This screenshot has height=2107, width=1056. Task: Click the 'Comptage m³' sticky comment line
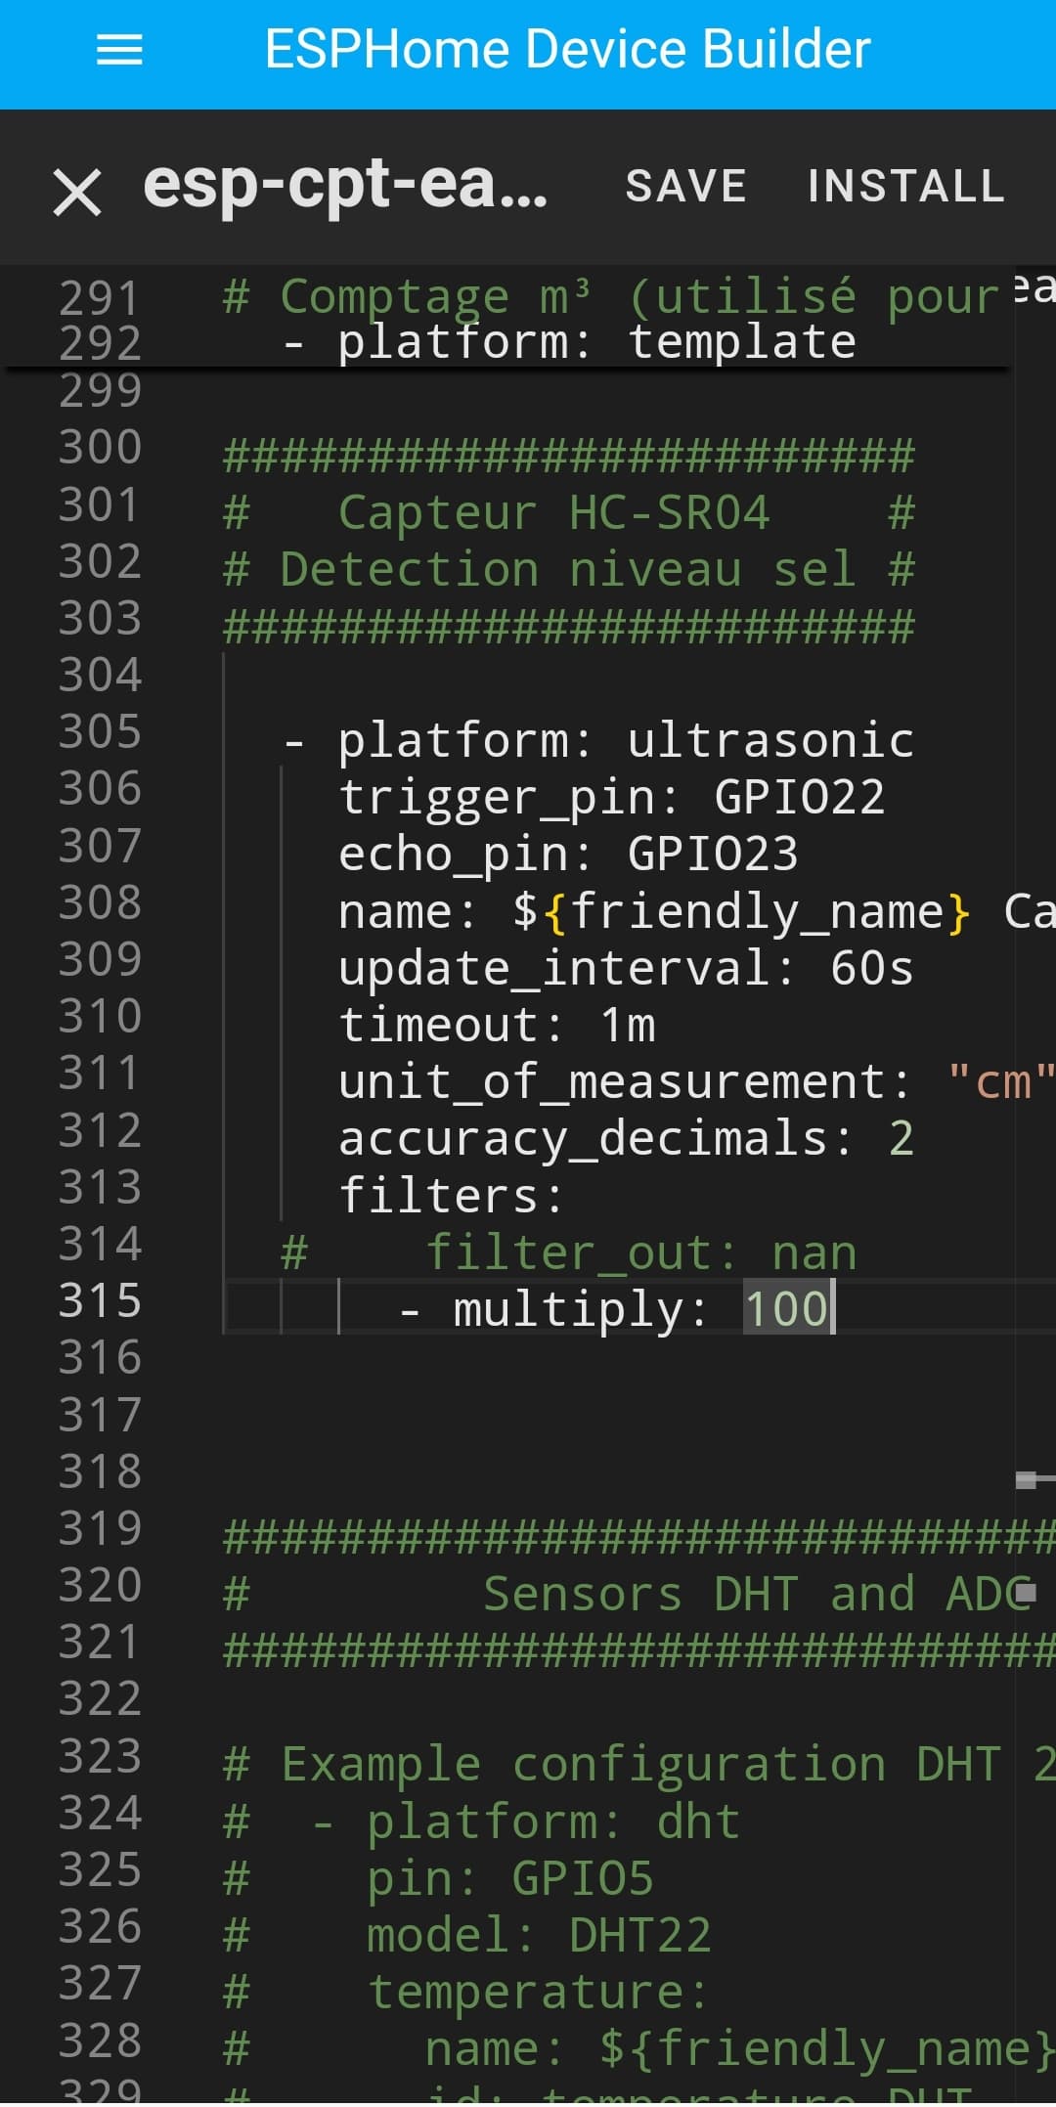click(x=611, y=296)
